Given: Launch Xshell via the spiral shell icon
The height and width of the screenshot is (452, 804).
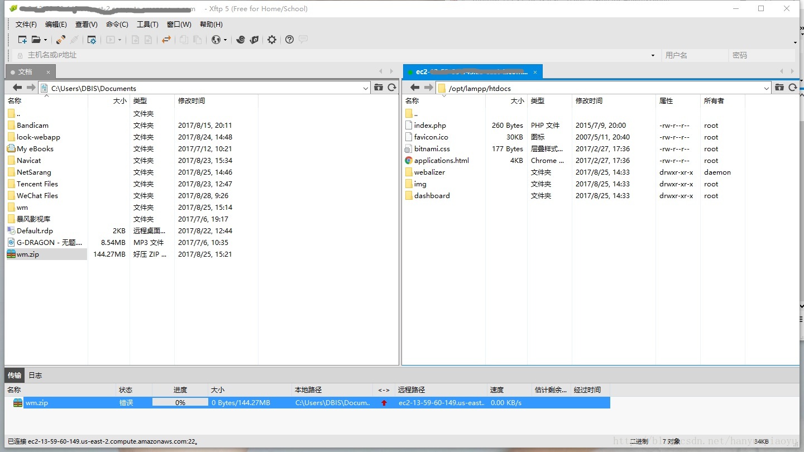Looking at the screenshot, I should point(241,40).
